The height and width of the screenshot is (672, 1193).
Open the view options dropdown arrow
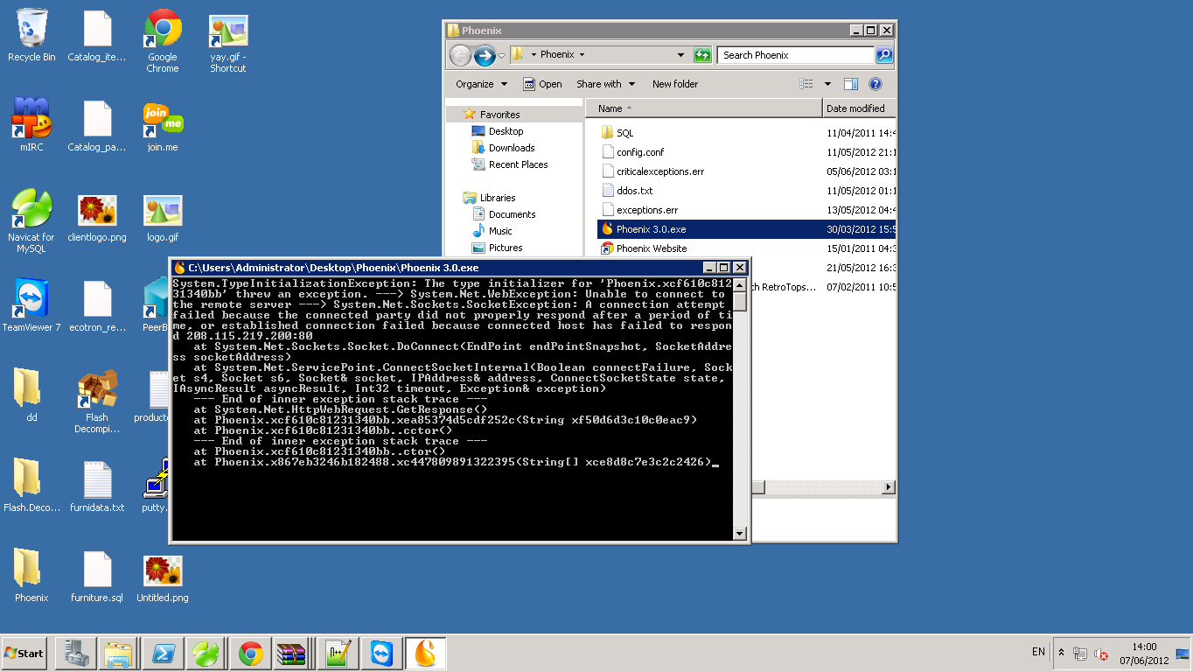[x=827, y=84]
